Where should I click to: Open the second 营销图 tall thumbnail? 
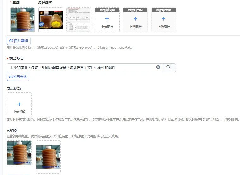(x=48, y=157)
